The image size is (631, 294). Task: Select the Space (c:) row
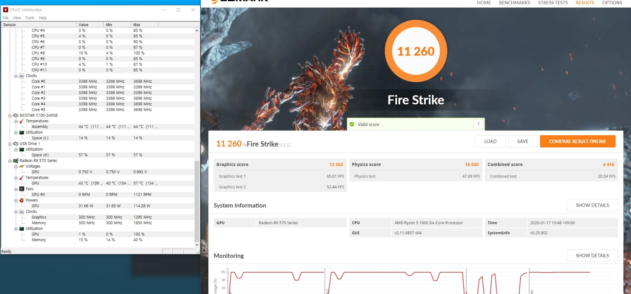[98, 138]
